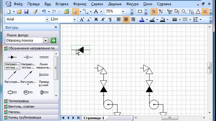Undo the last action

(44, 11)
